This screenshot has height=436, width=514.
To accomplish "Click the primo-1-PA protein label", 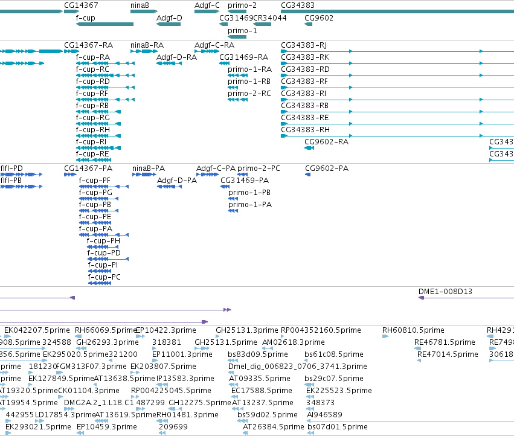I will (250, 205).
